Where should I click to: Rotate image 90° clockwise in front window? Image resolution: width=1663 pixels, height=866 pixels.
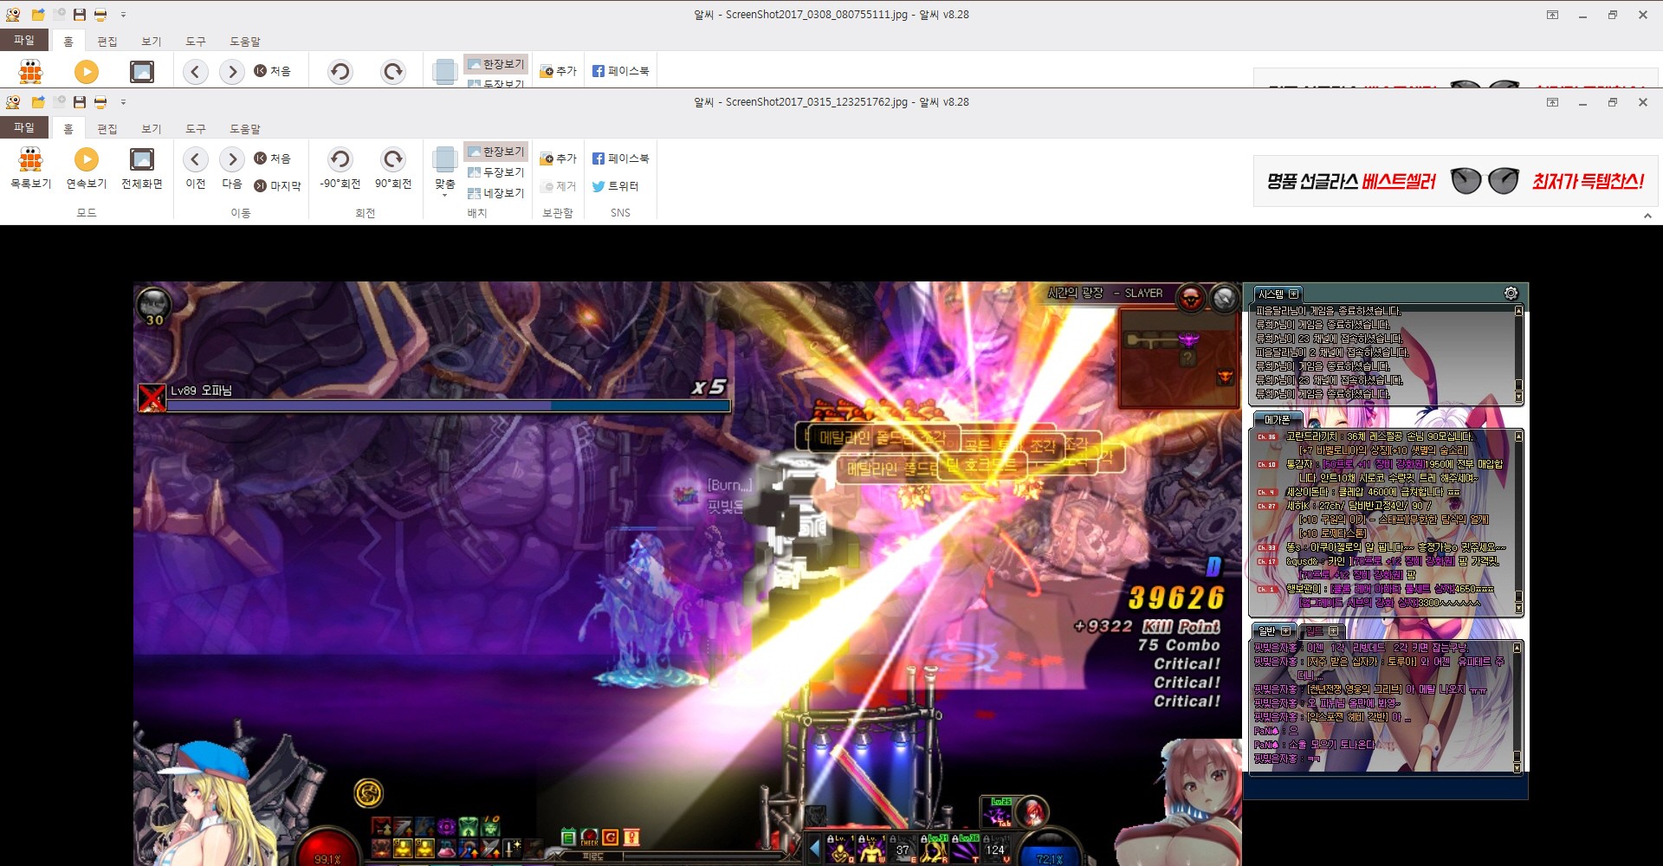point(393,168)
